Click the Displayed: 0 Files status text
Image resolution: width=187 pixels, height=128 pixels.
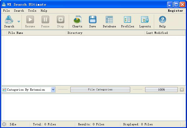pos(138,124)
